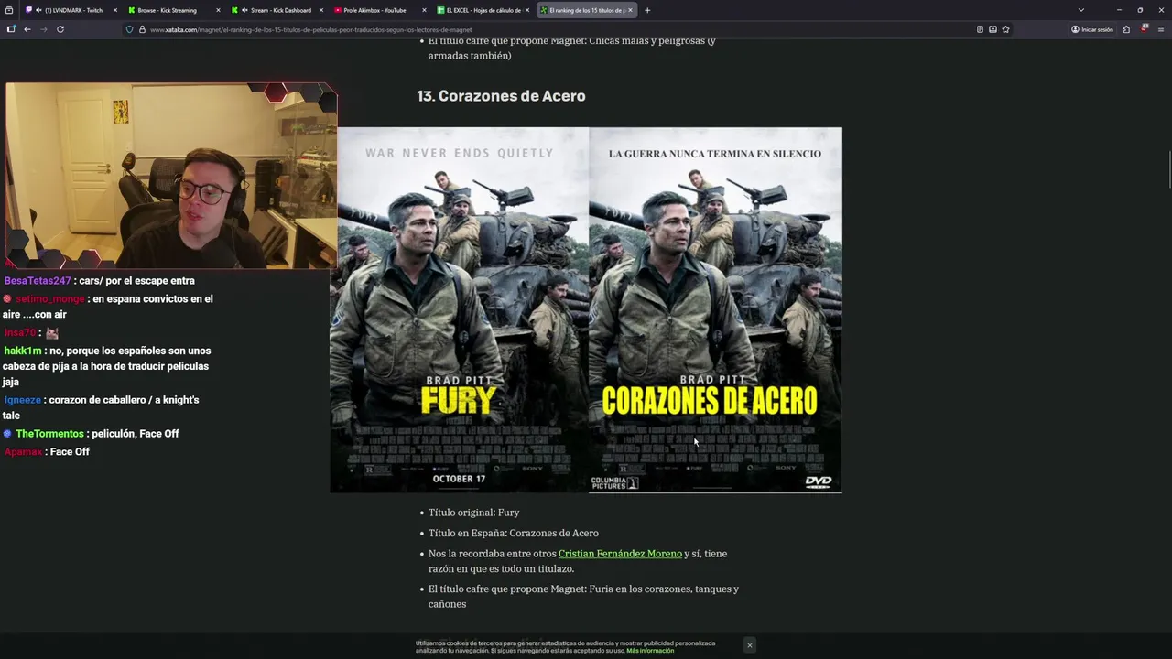Viewport: 1172px width, 659px height.
Task: Reload the page with the refresh icon
Action: 60,29
